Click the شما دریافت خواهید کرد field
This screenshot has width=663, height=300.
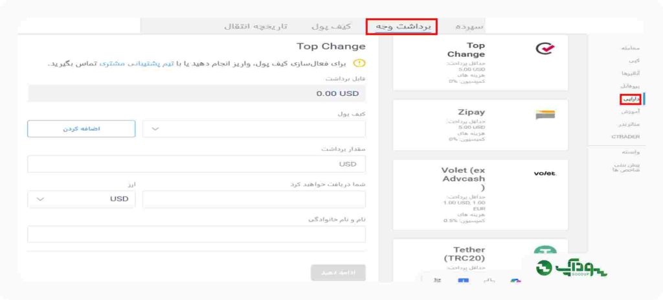point(254,199)
